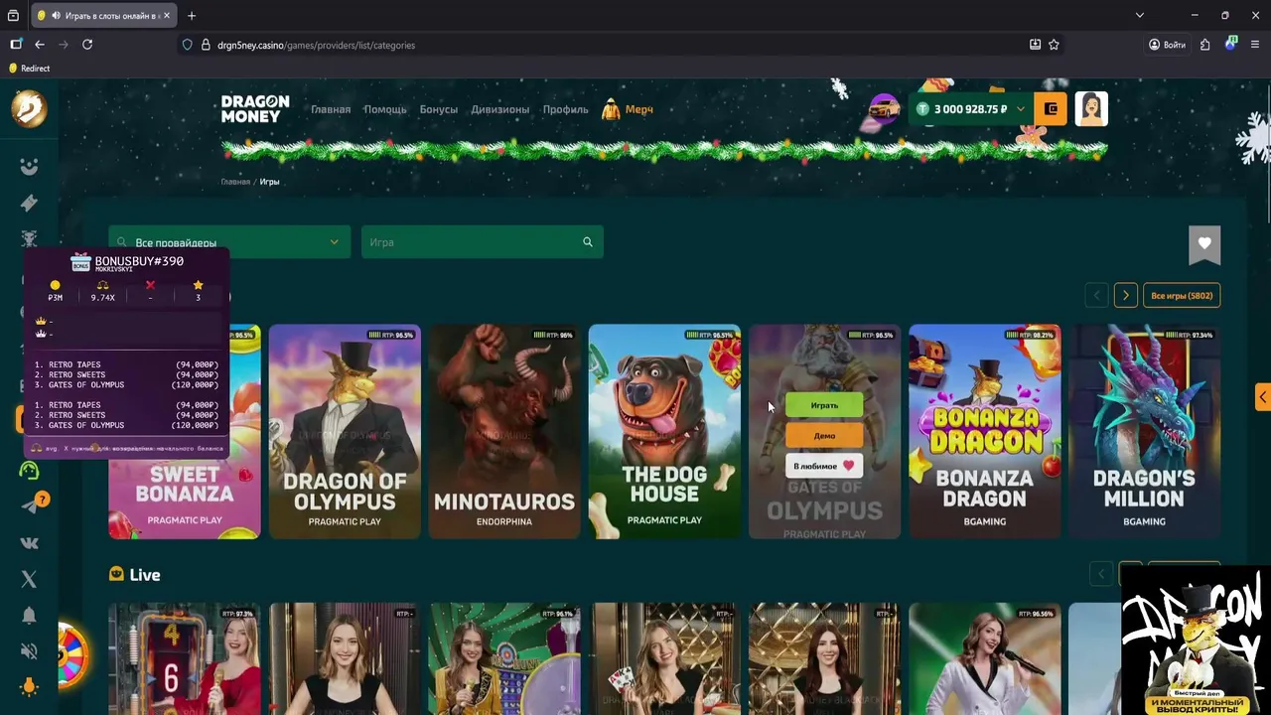
Task: Open the fortune wheel icon
Action: (72, 654)
